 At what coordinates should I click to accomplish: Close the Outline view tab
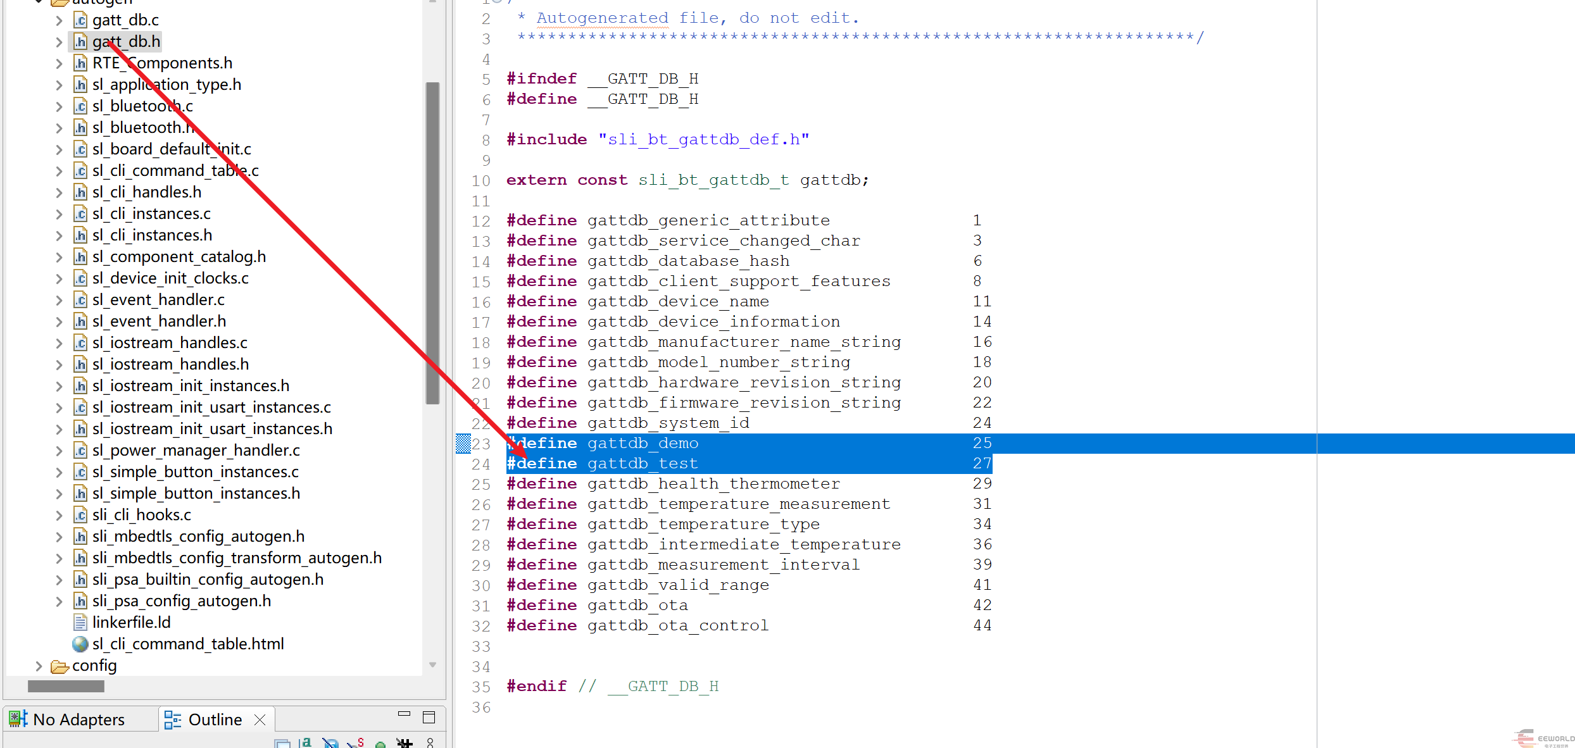point(260,720)
